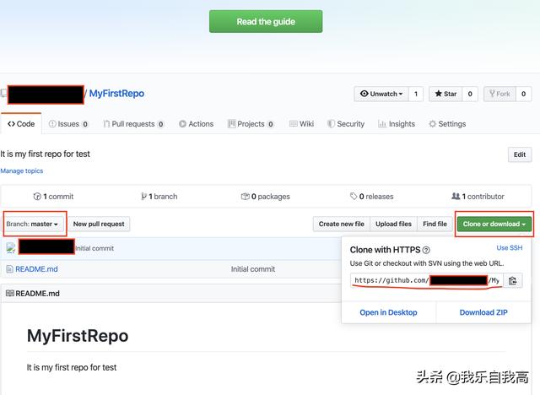Click the Wiki tab book icon
This screenshot has height=395, width=540.
click(x=294, y=123)
